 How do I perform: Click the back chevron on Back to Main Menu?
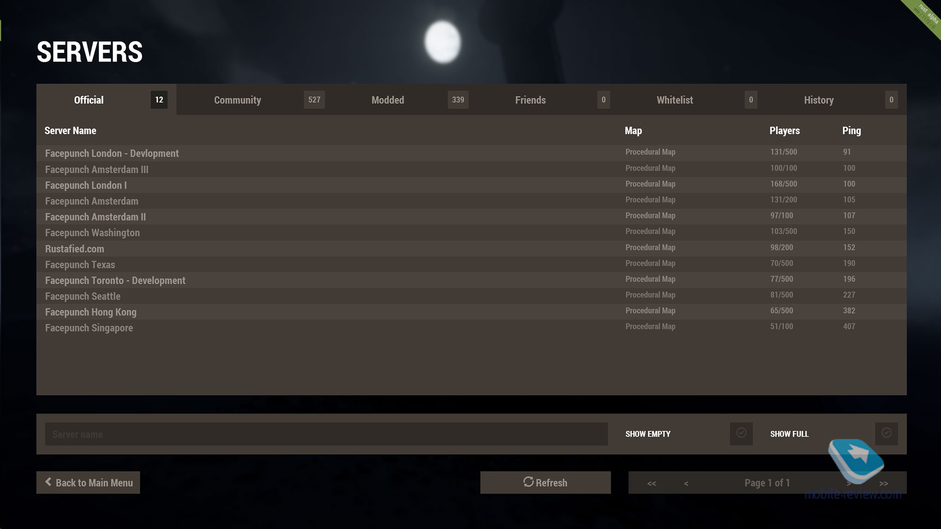pos(48,482)
